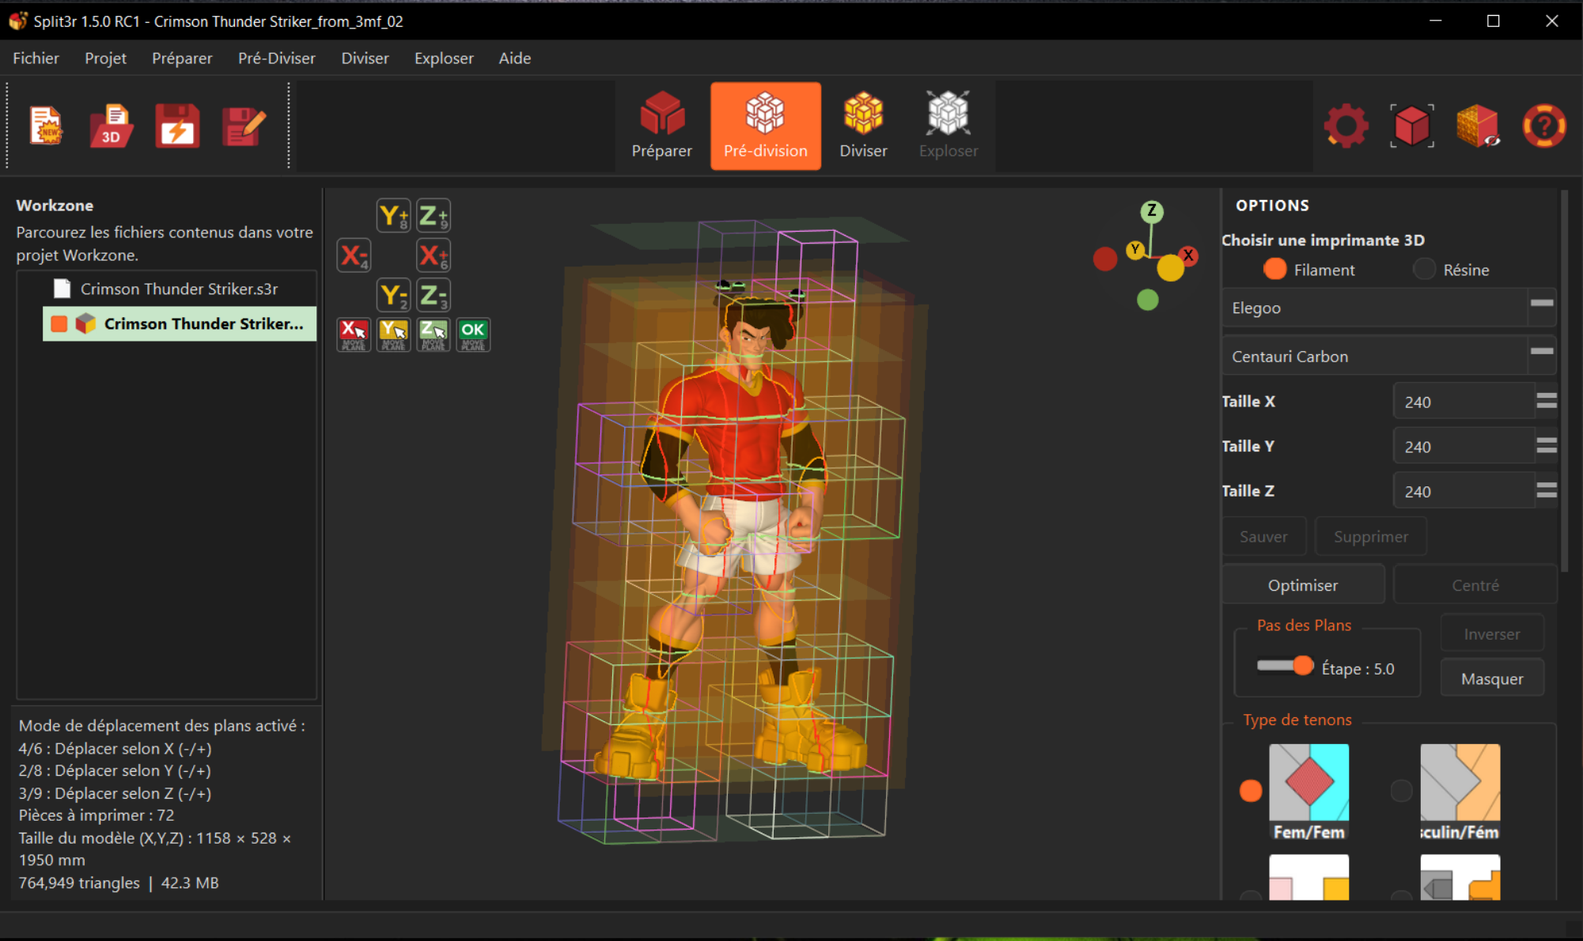Select the Filament printer type
Image resolution: width=1583 pixels, height=941 pixels.
point(1274,270)
